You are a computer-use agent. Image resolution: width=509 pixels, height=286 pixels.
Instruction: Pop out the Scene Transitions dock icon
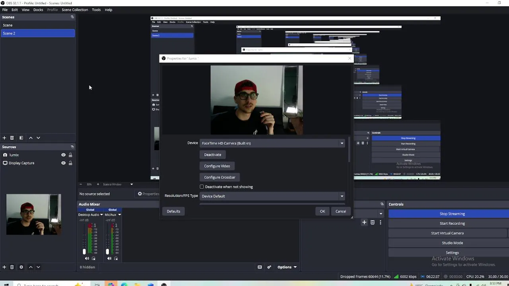[382, 204]
